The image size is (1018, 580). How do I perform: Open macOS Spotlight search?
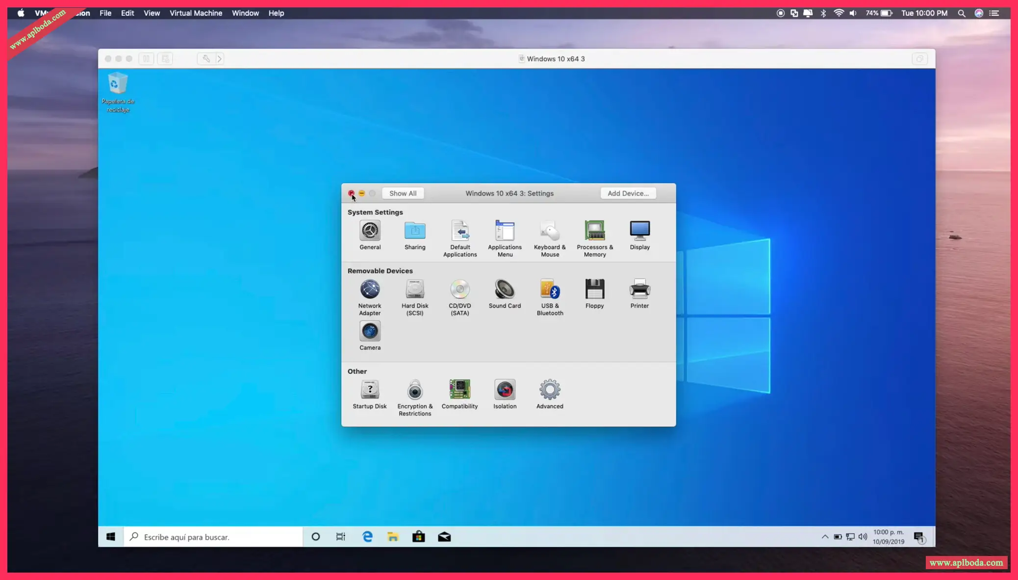[x=961, y=13]
